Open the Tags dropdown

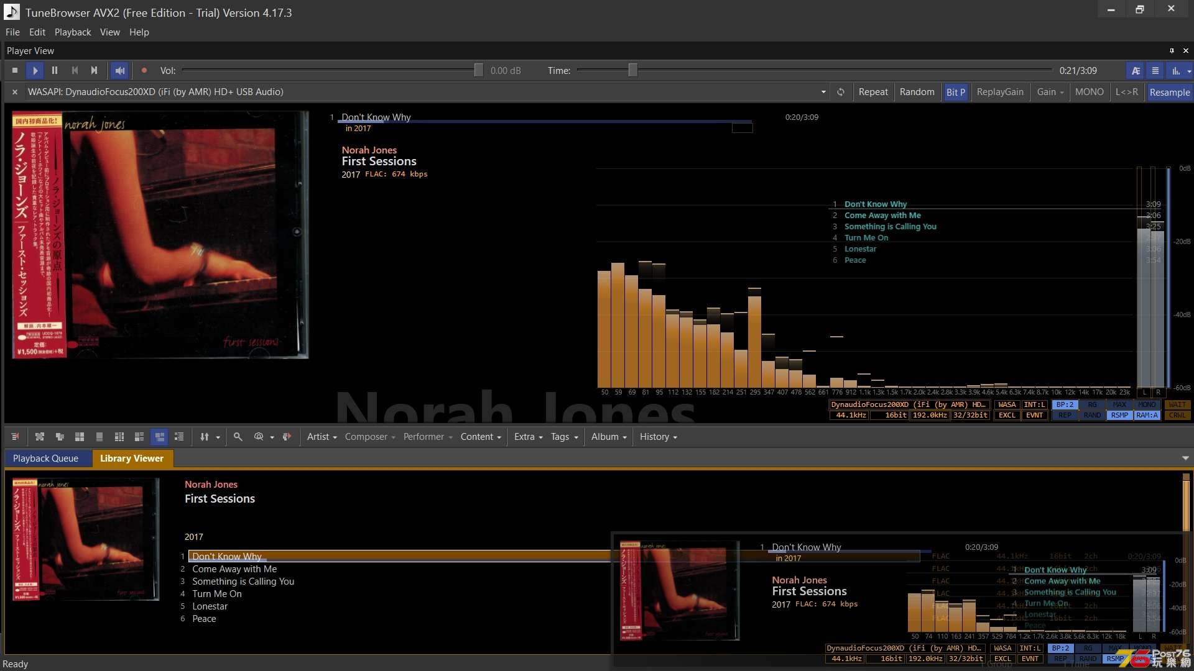(x=564, y=437)
